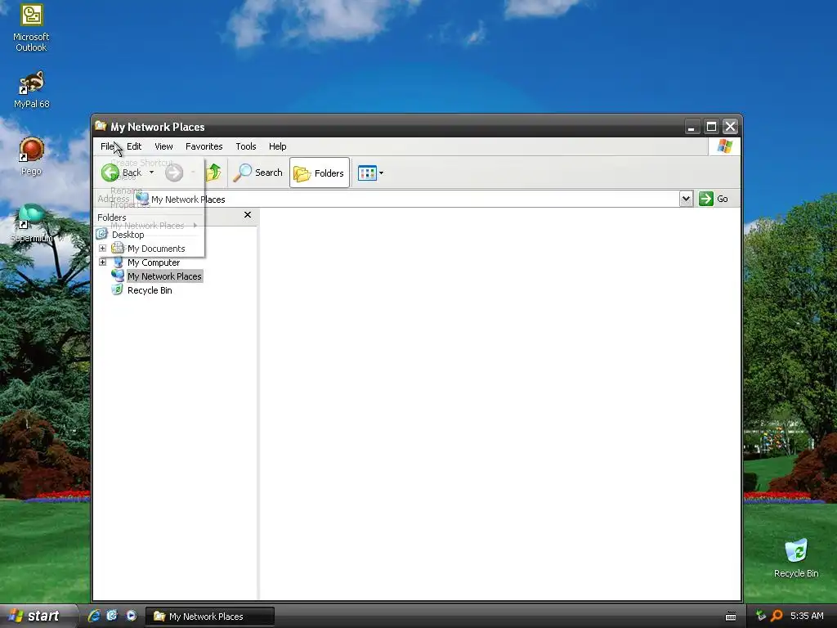Image resolution: width=837 pixels, height=628 pixels.
Task: Click My Network Places taskbar button
Action: pos(210,617)
